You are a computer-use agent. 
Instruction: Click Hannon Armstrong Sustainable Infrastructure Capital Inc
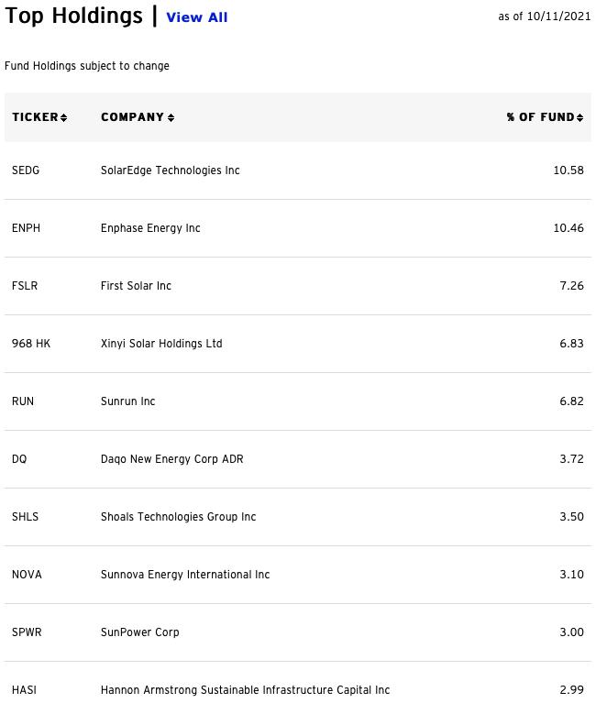point(245,690)
